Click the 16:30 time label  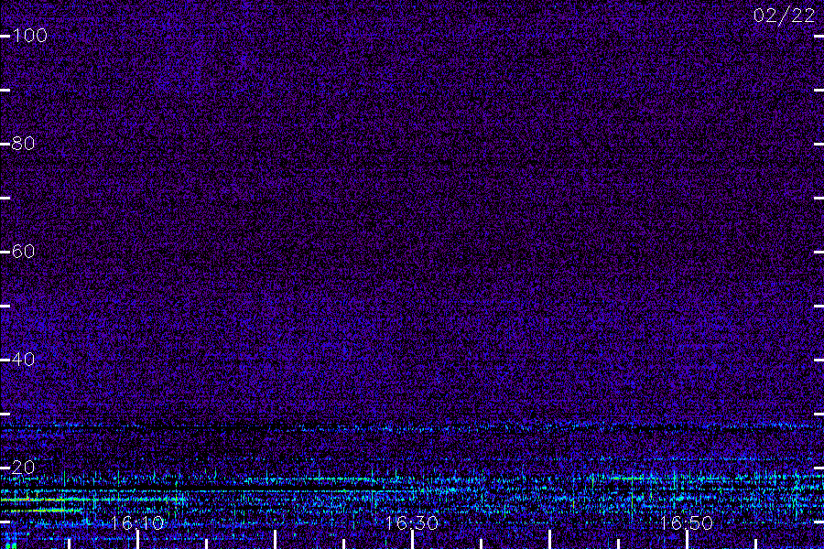(x=412, y=522)
